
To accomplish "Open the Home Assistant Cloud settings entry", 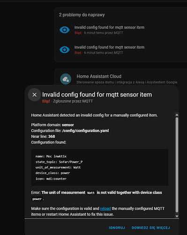I will pyautogui.click(x=120, y=79).
